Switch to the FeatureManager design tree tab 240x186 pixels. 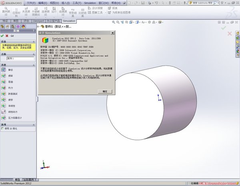[2, 26]
